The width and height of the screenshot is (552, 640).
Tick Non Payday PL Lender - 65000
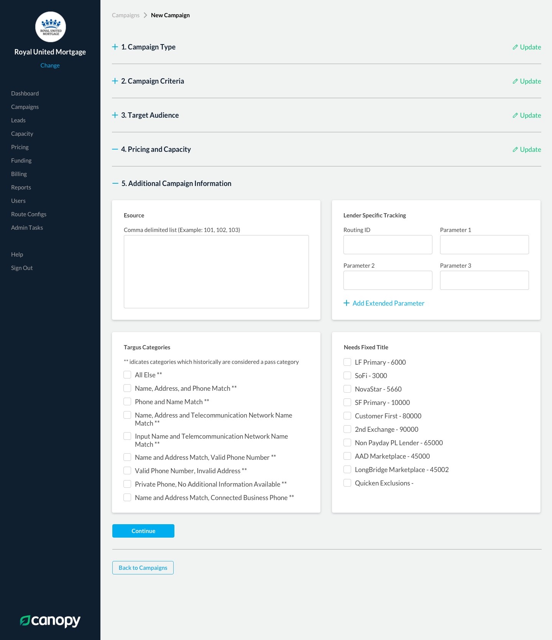347,443
